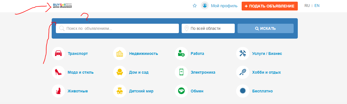The image size is (347, 104).
Task: Click the yellow building Недвижимость icon
Action: [x=120, y=54]
